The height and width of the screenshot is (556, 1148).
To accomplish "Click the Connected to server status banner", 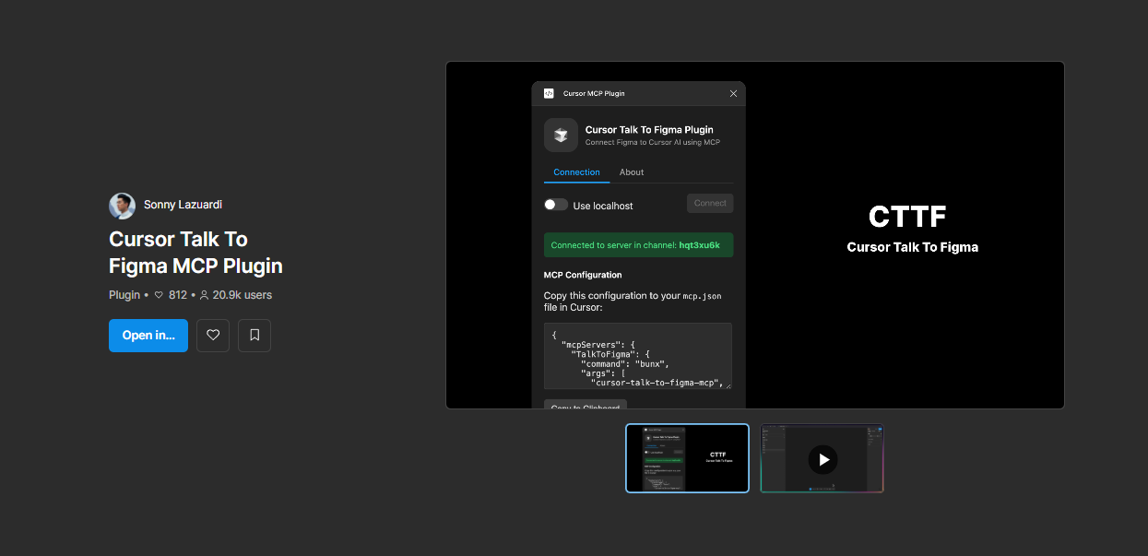I will 638,245.
